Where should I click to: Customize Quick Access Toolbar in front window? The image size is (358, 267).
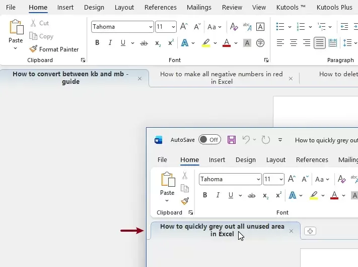(x=280, y=140)
